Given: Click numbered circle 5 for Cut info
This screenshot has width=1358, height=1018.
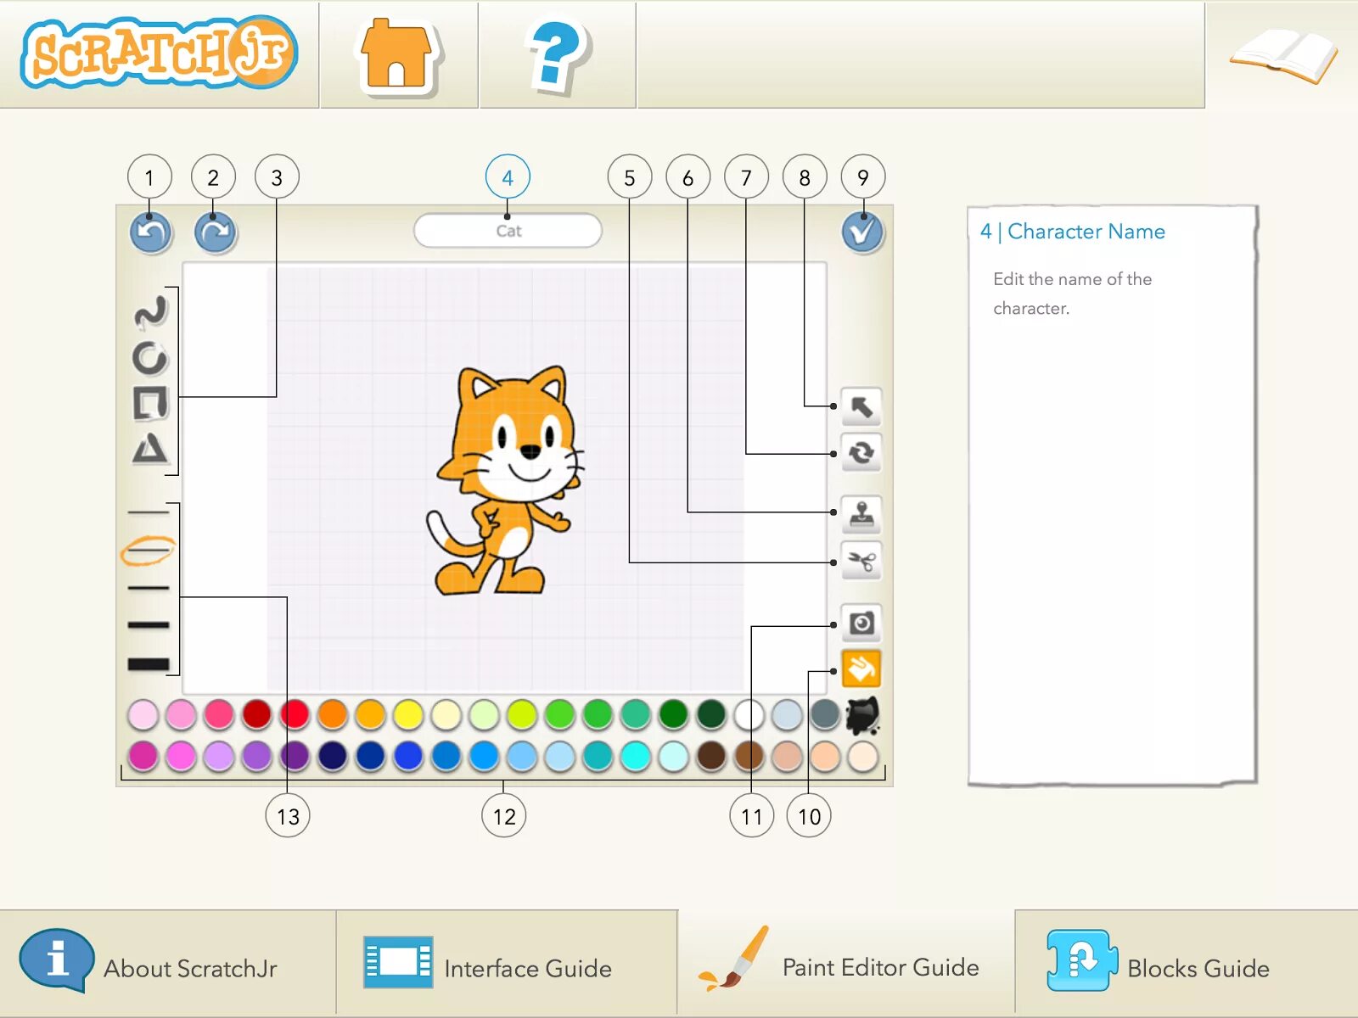Looking at the screenshot, I should pos(629,176).
